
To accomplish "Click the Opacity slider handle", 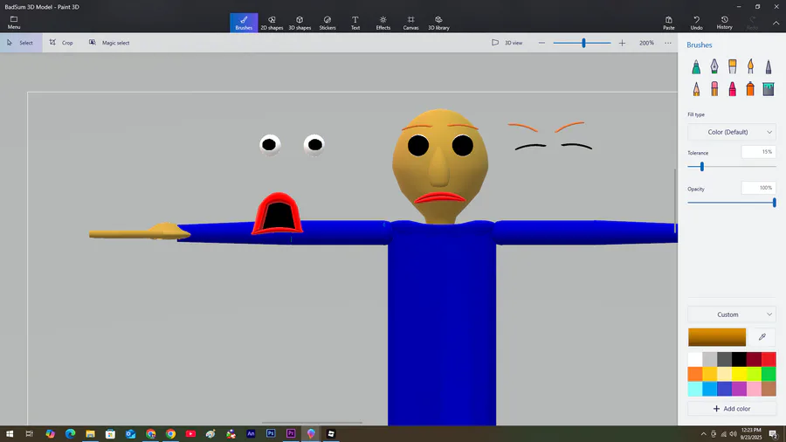I will [775, 203].
